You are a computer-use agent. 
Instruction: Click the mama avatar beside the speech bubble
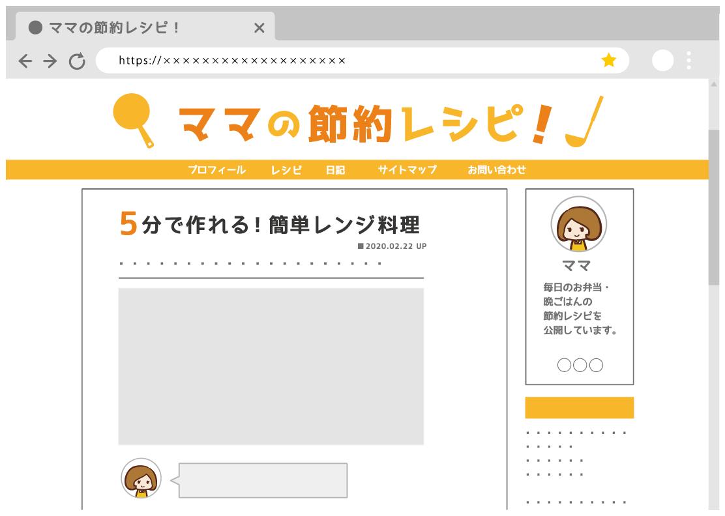pyautogui.click(x=141, y=479)
